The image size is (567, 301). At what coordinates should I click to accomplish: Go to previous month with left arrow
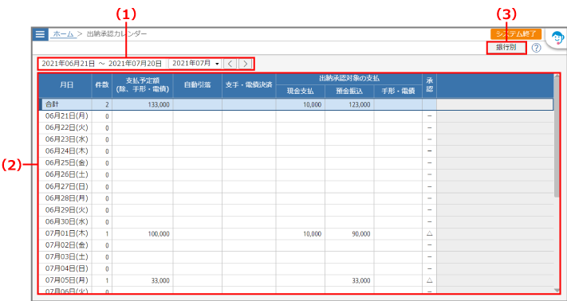click(230, 64)
